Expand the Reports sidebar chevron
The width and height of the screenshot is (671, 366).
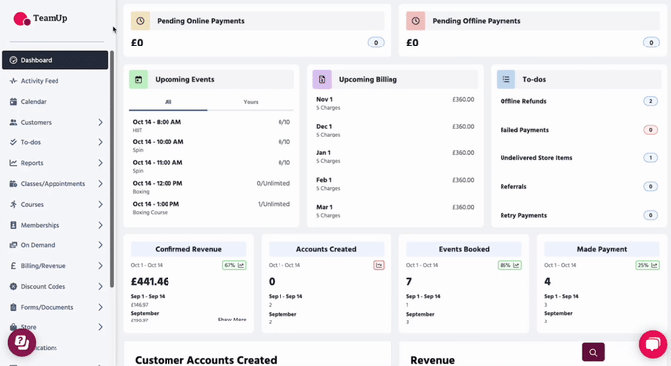(x=100, y=163)
